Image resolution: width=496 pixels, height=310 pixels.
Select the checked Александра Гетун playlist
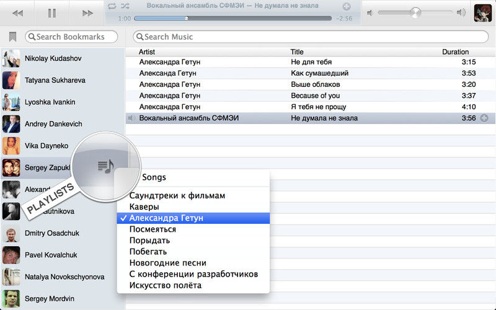coord(193,218)
